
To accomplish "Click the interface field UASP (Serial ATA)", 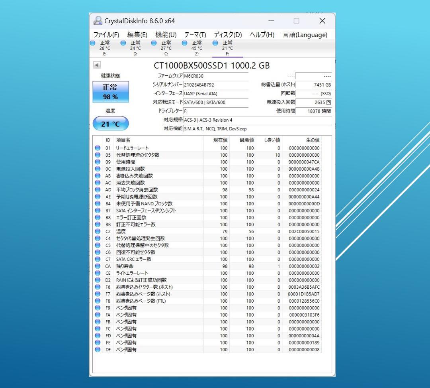I will [x=215, y=94].
